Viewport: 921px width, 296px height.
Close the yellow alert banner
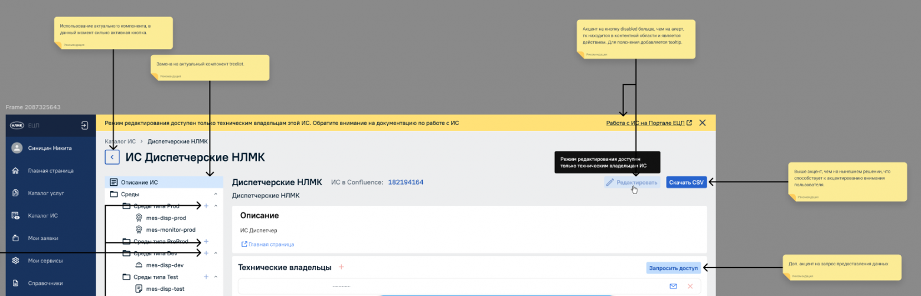[702, 123]
